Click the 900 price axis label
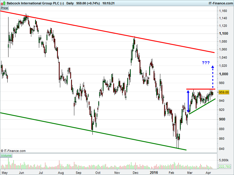The width and height of the screenshot is (234, 175). click(222, 119)
